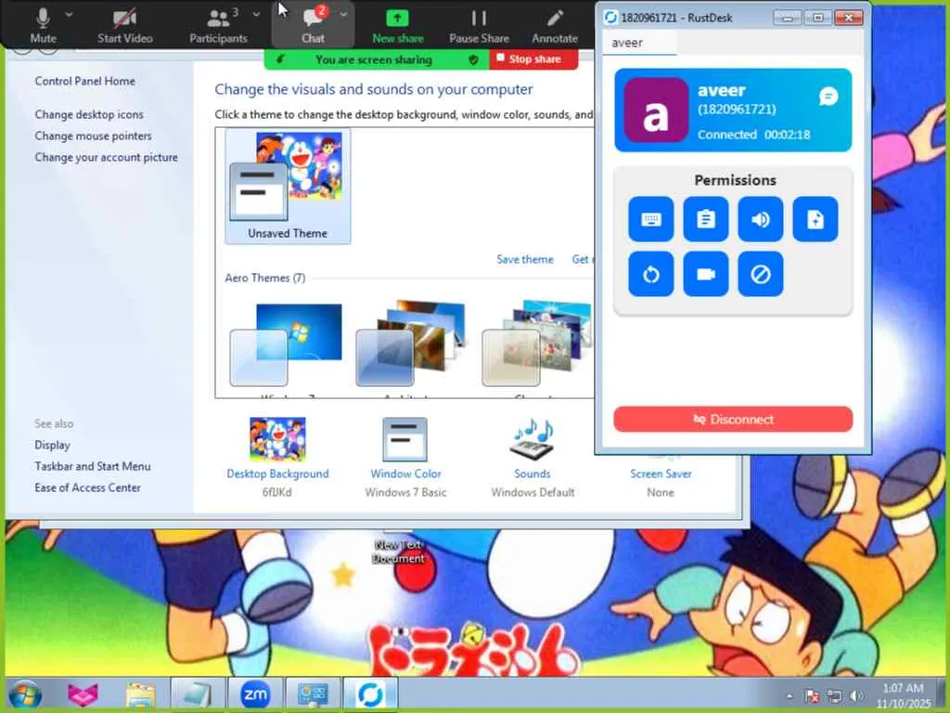This screenshot has width=950, height=713.
Task: Select the Unsaved Theme thumbnail
Action: (x=288, y=186)
